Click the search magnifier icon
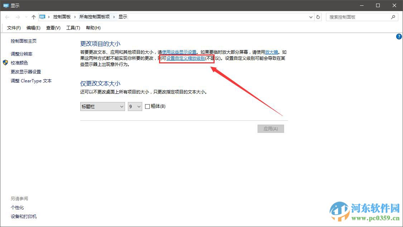This screenshot has width=403, height=227. tap(393, 17)
